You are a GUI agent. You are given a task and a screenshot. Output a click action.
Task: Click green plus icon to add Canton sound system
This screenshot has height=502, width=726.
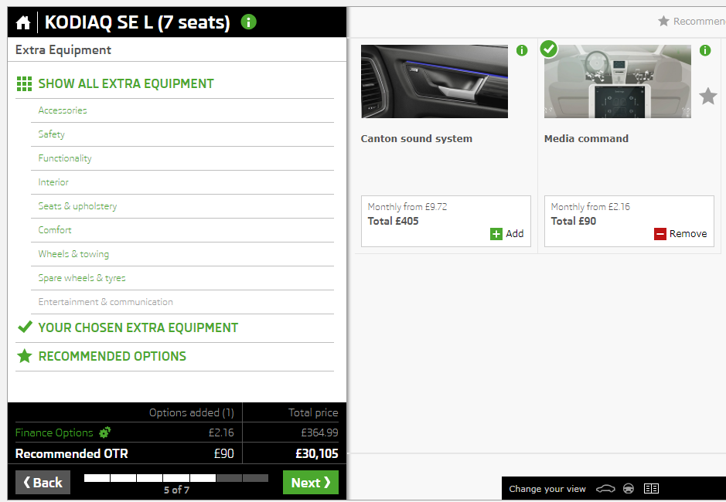point(496,234)
